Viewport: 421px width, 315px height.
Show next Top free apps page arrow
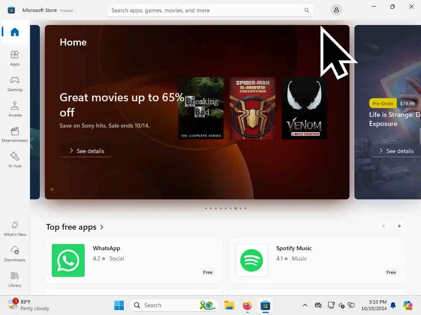(399, 226)
